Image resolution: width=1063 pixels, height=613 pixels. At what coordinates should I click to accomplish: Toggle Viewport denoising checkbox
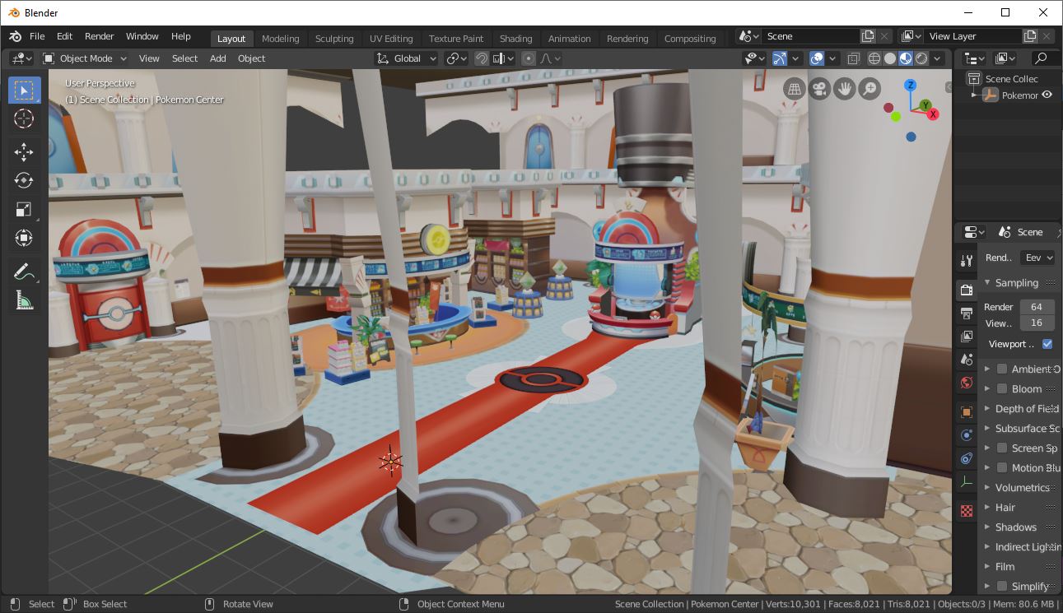click(1047, 344)
